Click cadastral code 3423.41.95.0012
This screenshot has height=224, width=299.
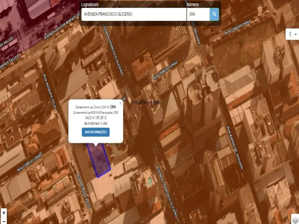[96, 118]
